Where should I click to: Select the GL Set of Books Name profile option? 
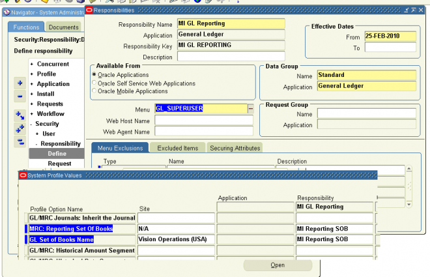(82, 239)
